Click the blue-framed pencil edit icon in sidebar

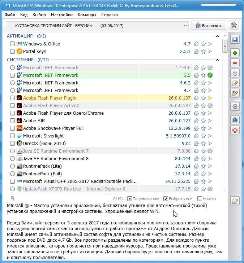coord(235,93)
